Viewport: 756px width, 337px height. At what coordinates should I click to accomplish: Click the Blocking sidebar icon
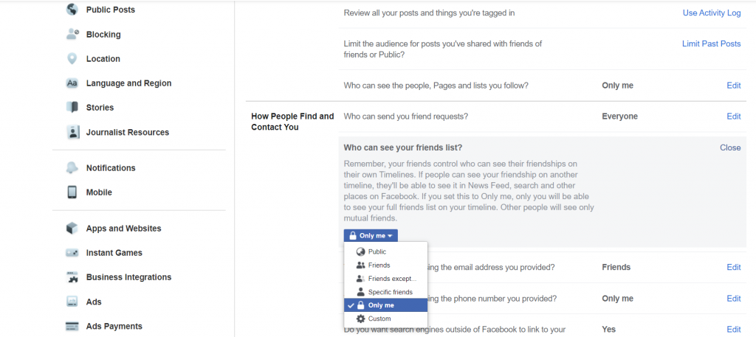coord(72,34)
